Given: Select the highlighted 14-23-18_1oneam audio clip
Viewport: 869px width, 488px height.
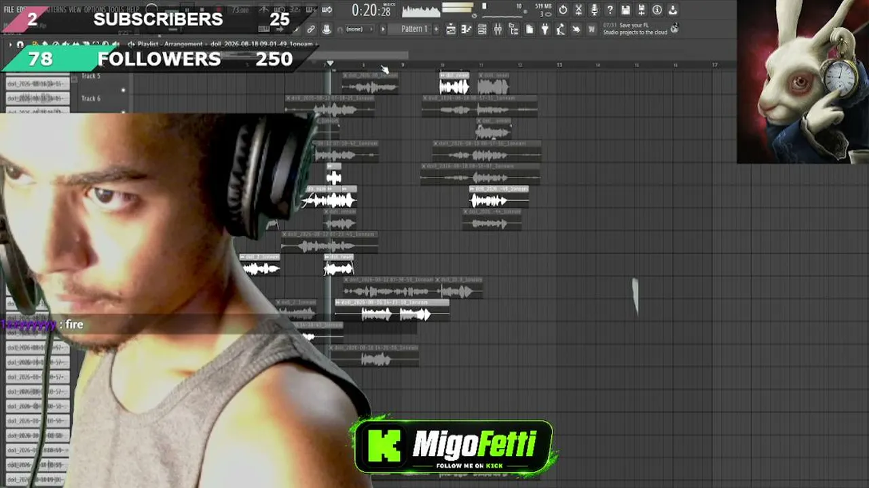Looking at the screenshot, I should tap(392, 310).
